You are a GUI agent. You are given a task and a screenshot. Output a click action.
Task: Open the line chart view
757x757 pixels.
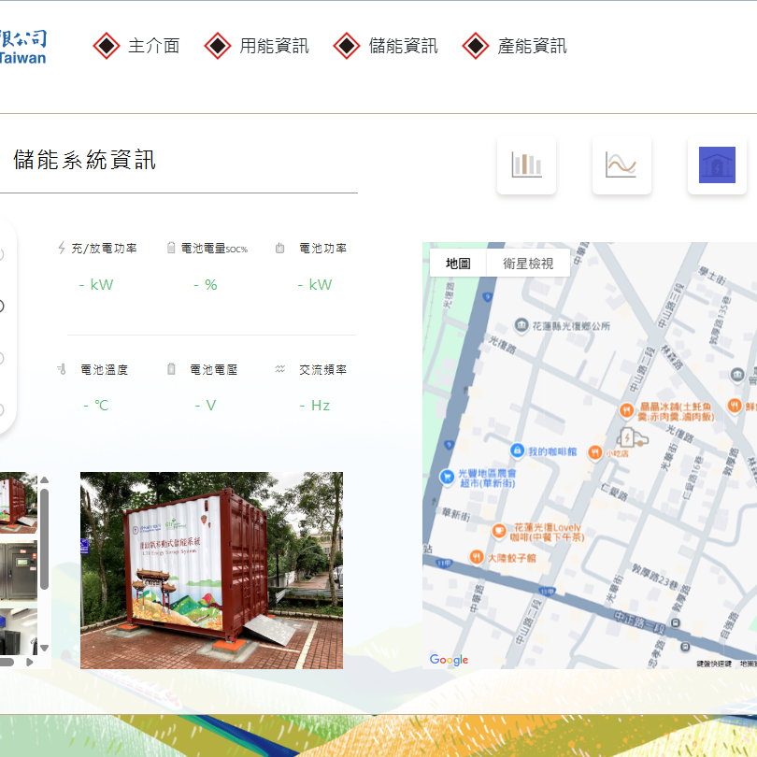click(x=621, y=165)
